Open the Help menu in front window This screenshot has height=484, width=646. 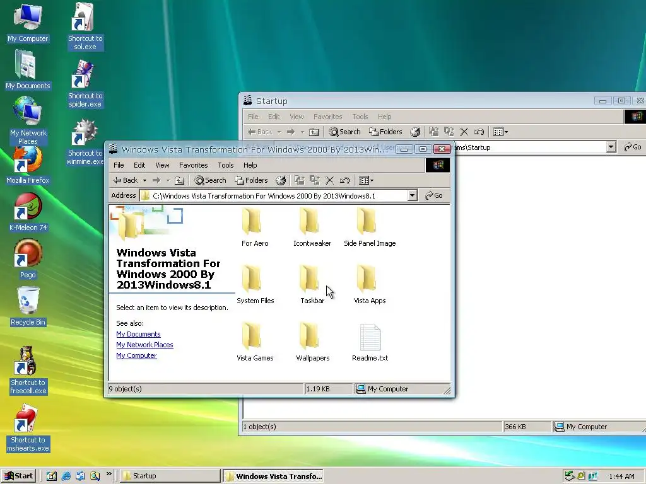pos(250,165)
